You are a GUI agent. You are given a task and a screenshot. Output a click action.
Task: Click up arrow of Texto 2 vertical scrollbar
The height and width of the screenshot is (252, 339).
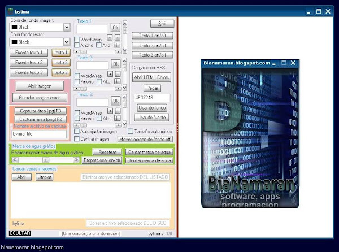coord(125,60)
